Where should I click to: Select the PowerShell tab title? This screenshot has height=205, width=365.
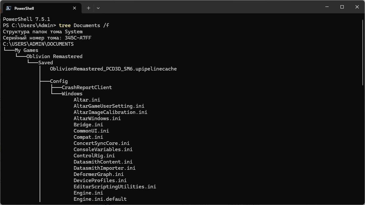(x=24, y=8)
